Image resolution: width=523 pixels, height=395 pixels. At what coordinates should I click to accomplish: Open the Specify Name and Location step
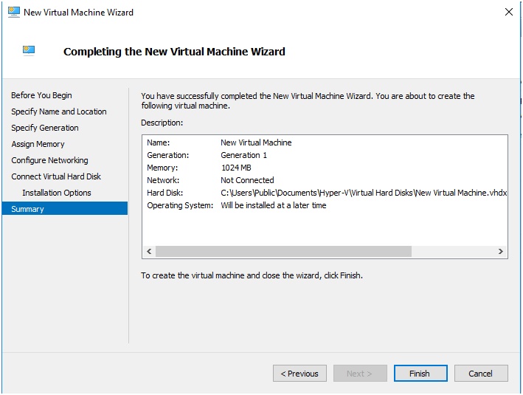coord(59,111)
